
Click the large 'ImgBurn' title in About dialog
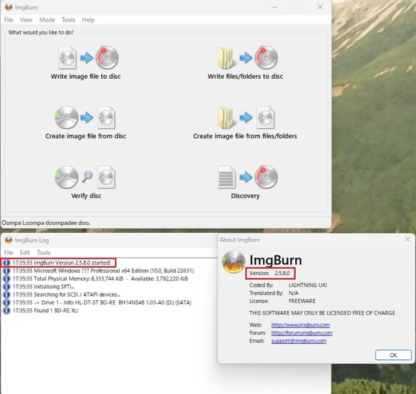[276, 260]
